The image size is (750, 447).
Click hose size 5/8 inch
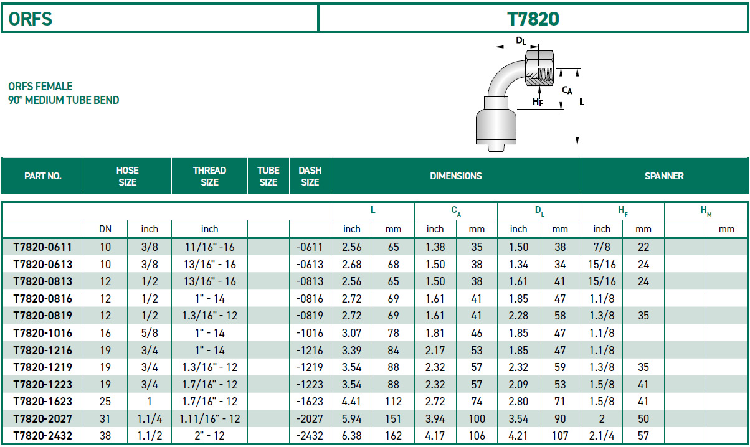[x=150, y=333]
